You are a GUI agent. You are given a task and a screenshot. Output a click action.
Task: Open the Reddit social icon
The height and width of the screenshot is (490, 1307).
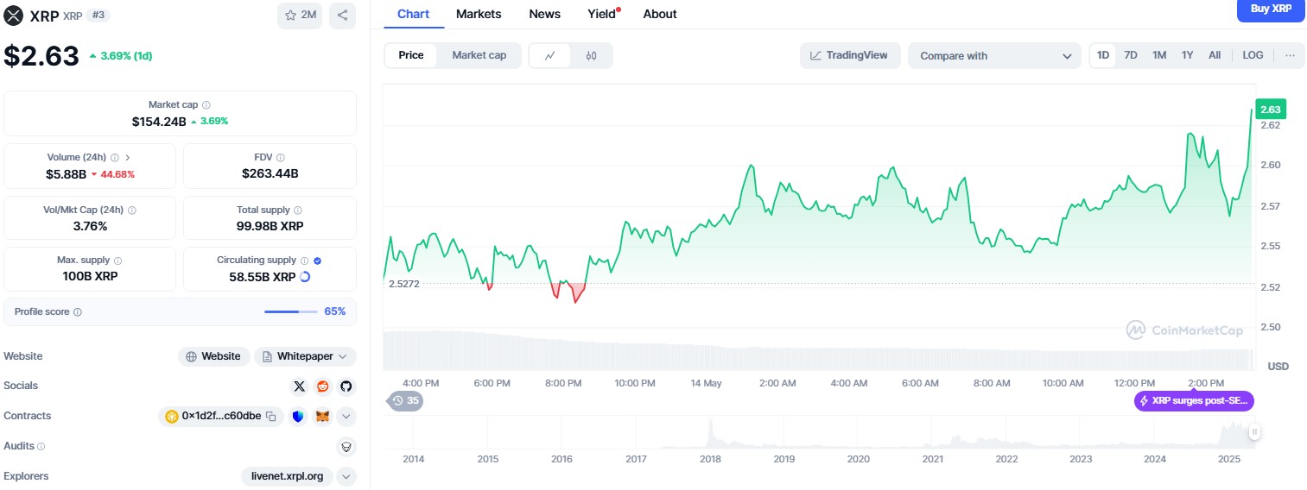(323, 386)
